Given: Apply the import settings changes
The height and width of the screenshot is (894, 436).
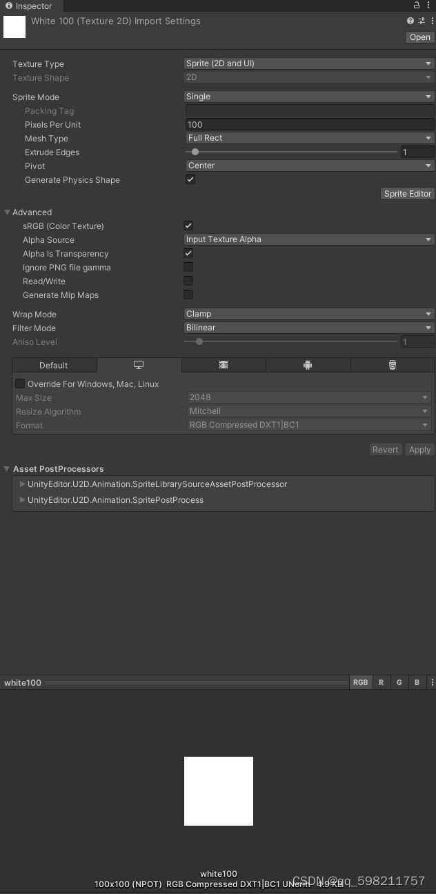Looking at the screenshot, I should [419, 449].
